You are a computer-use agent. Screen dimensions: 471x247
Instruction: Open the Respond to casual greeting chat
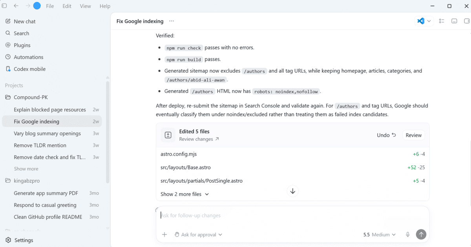pyautogui.click(x=52, y=205)
